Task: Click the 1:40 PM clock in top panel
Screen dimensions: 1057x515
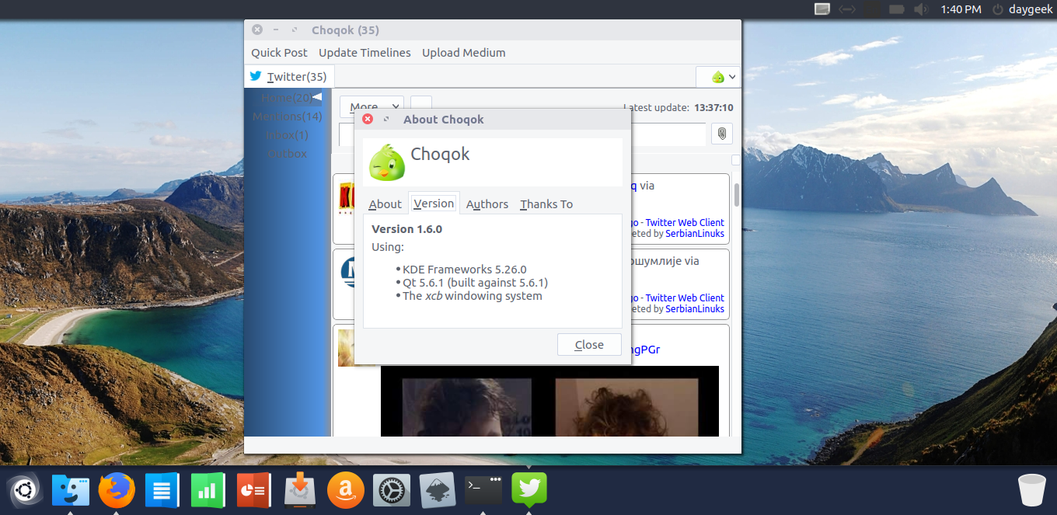Action: tap(961, 9)
